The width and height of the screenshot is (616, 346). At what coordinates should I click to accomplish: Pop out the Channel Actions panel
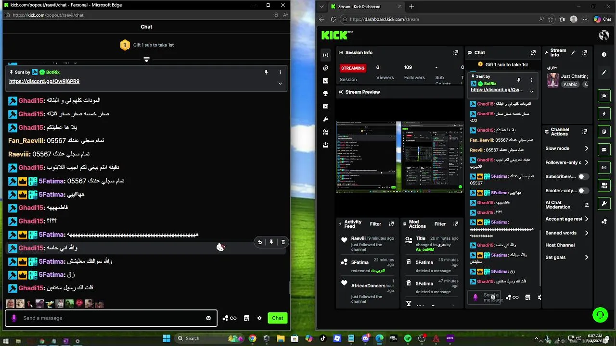click(x=585, y=132)
